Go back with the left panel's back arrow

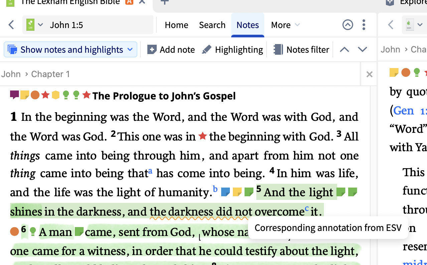click(11, 25)
